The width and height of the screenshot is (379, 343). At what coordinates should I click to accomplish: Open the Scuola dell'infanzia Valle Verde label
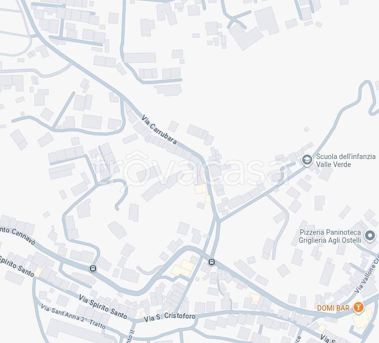pyautogui.click(x=346, y=160)
